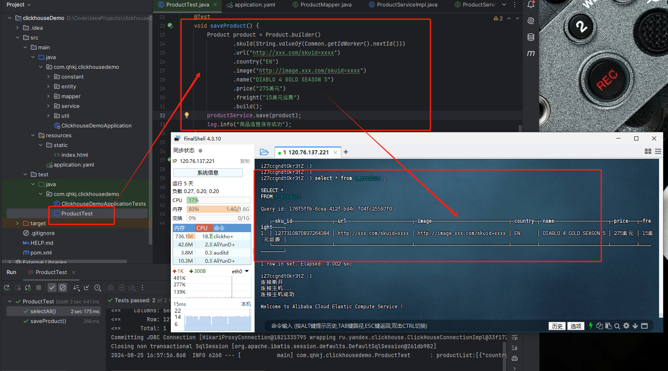Click scroll to end in Run console

[x=515, y=348]
